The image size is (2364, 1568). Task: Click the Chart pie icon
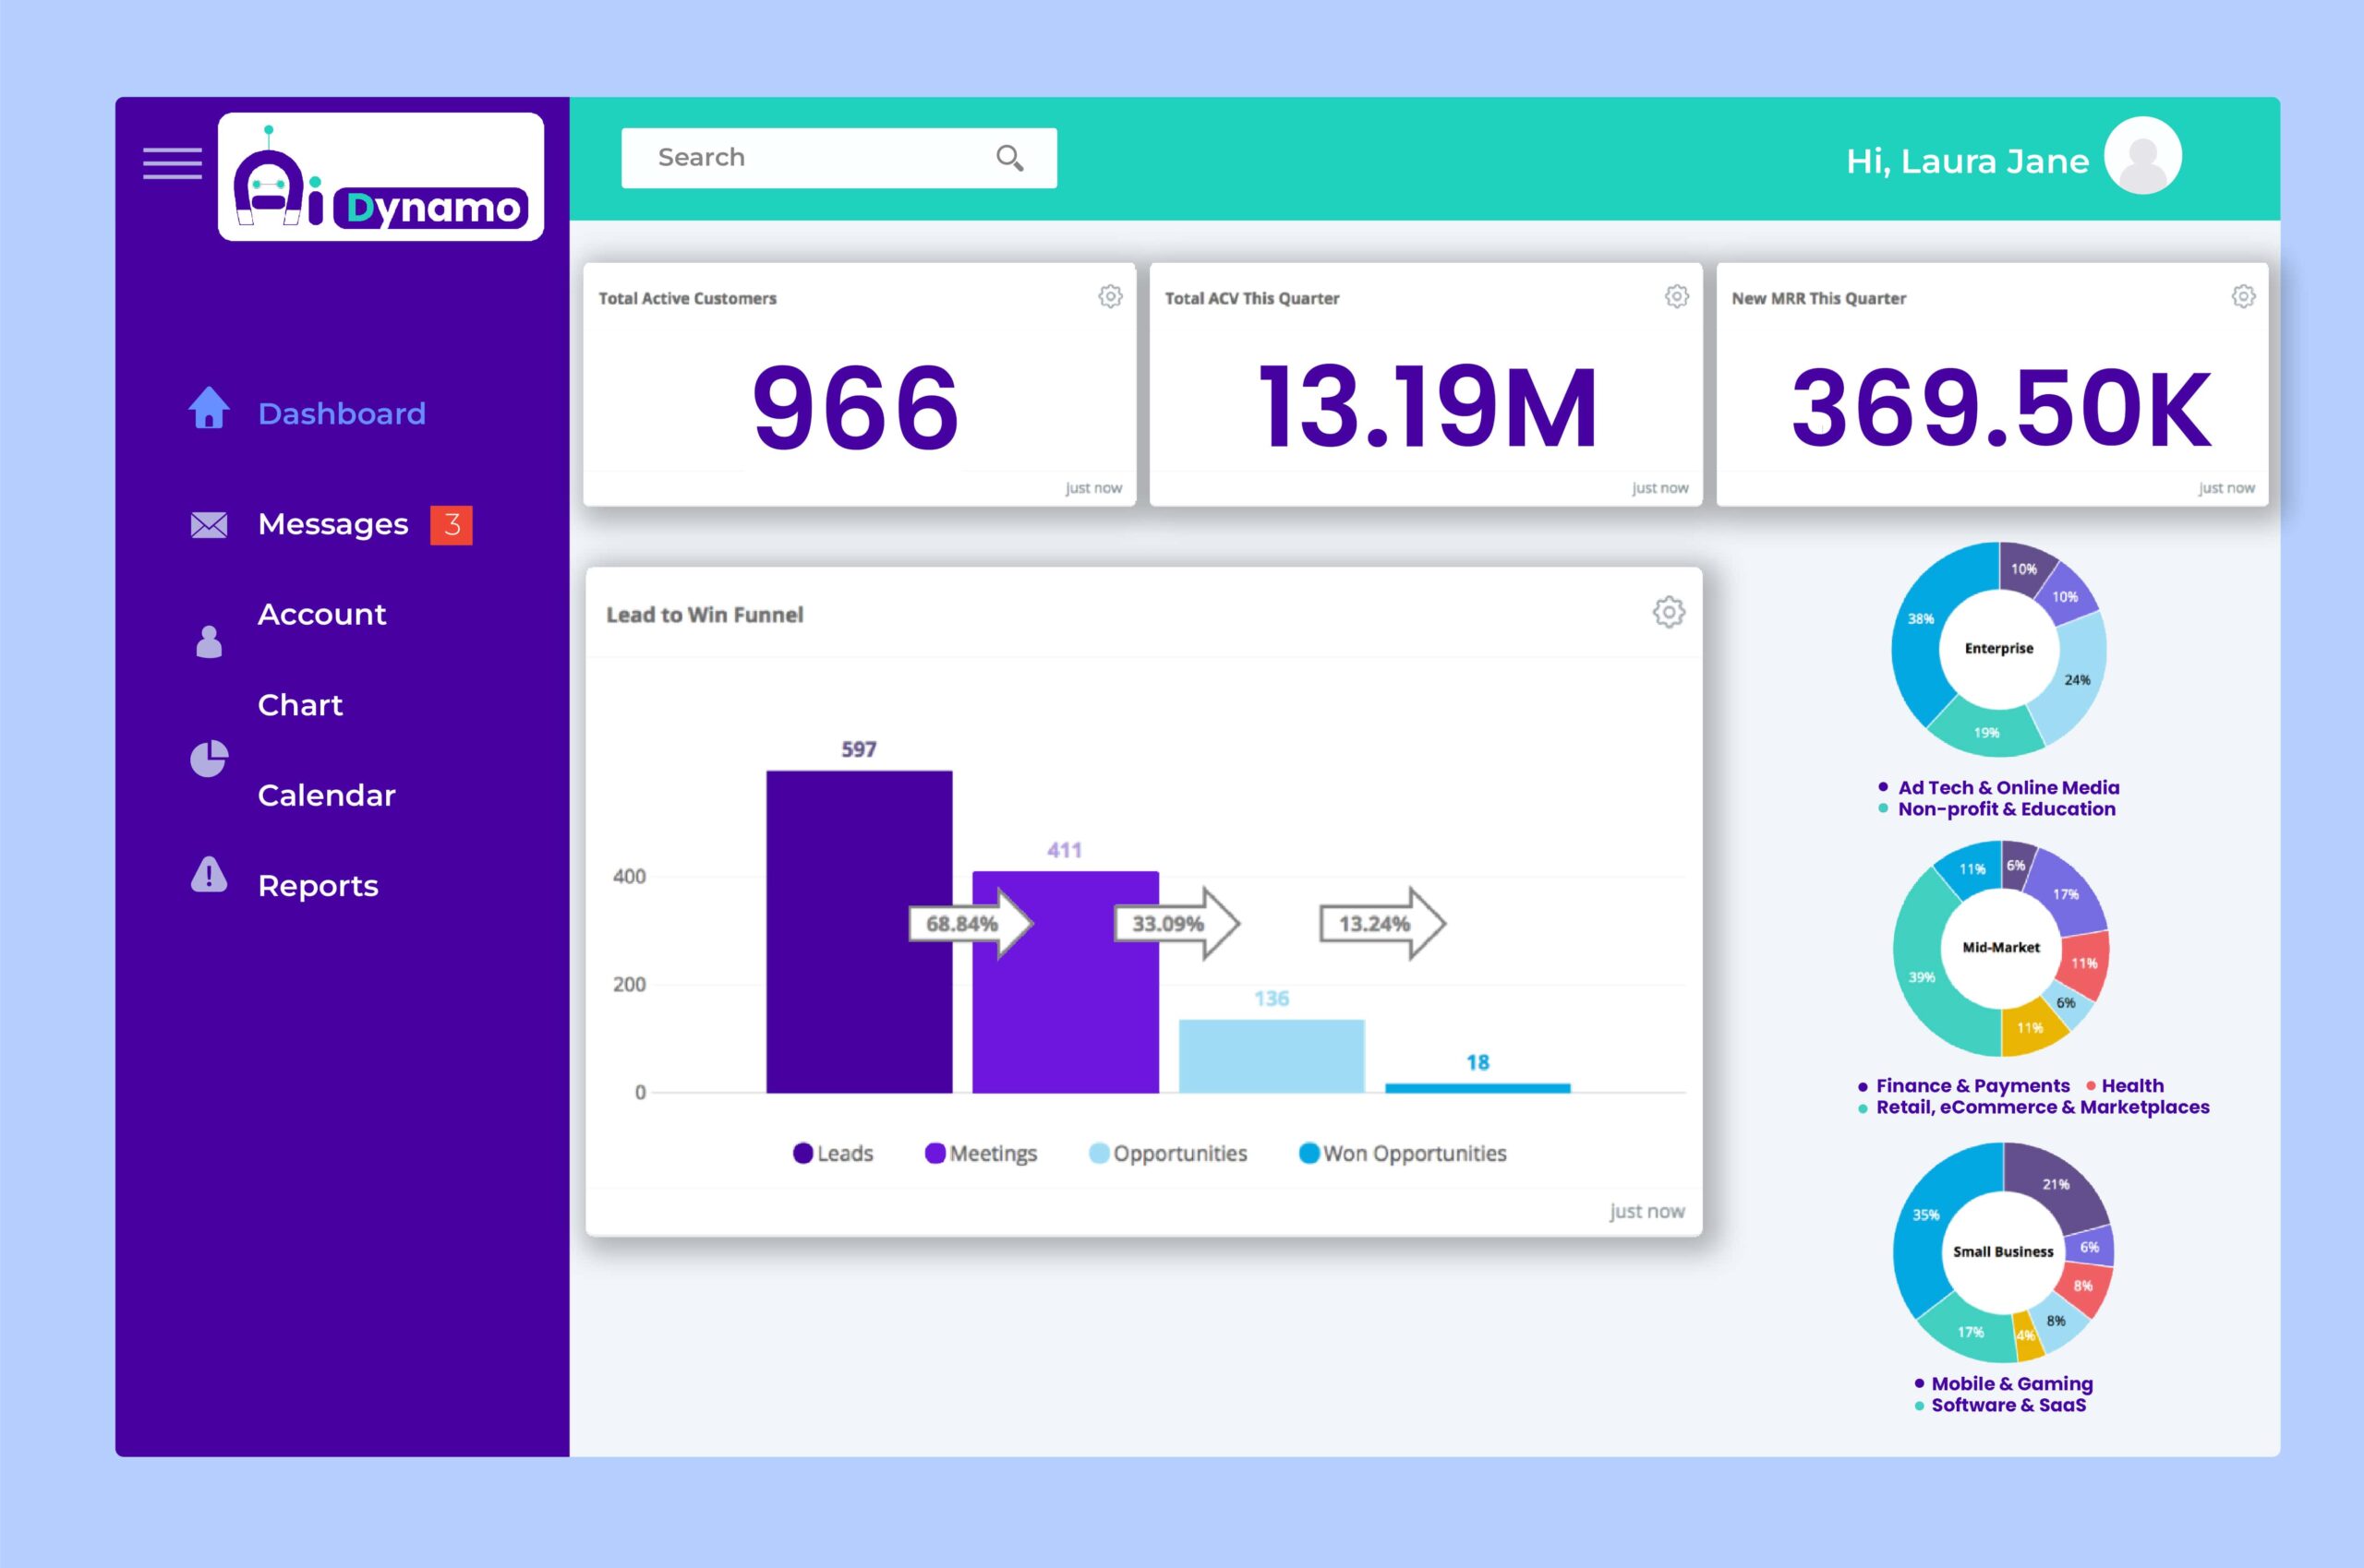209,759
